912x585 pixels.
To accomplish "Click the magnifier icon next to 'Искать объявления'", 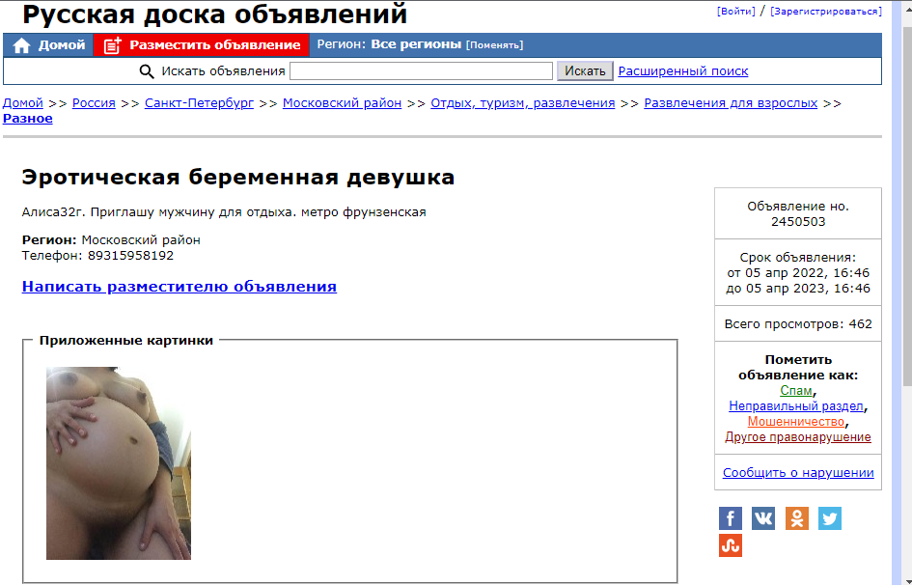I will (x=147, y=71).
